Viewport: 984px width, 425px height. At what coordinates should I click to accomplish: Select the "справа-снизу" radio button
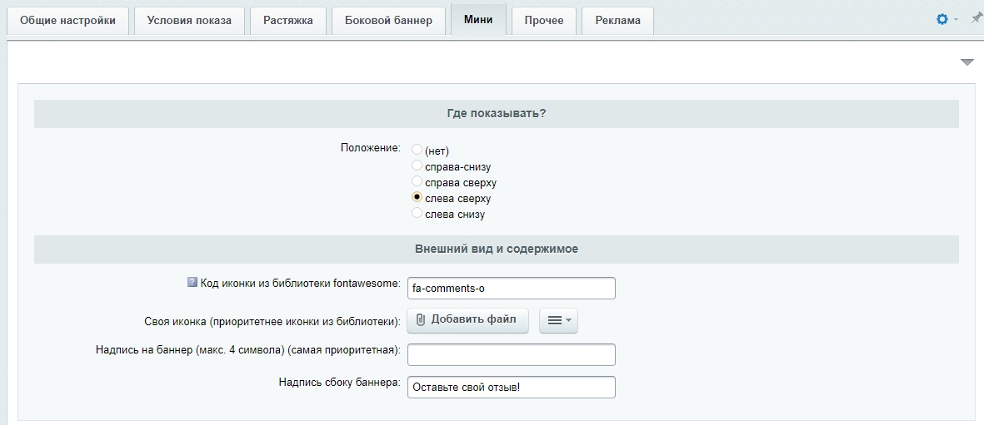click(417, 166)
